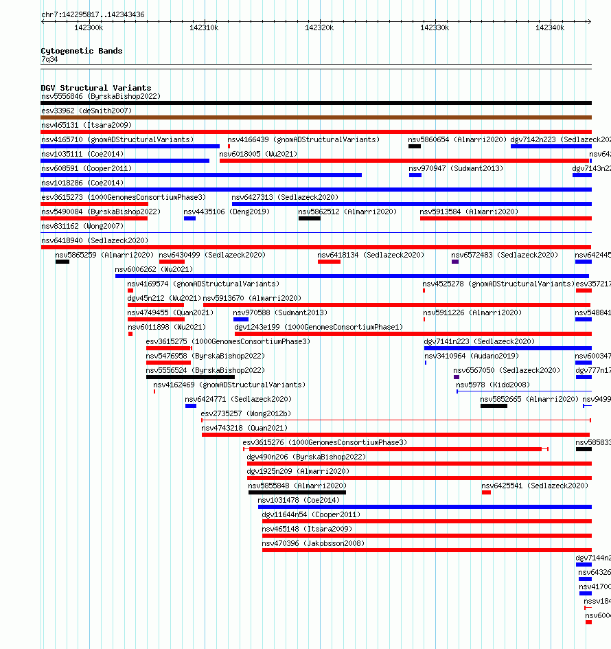Open nsv465131 (Itsara2009) variant label
The height and width of the screenshot is (649, 611).
pyautogui.click(x=86, y=125)
